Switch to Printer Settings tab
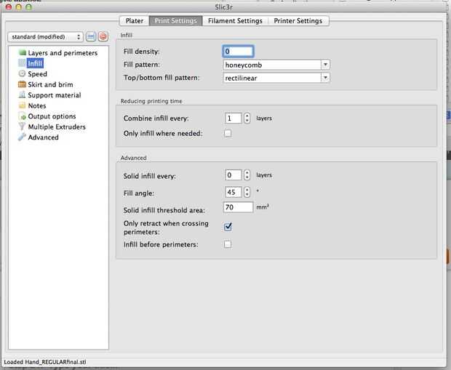 pyautogui.click(x=298, y=20)
